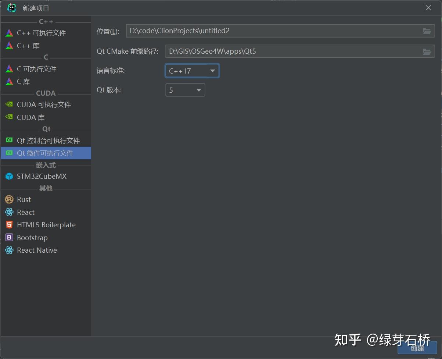Select the Rust project type

pyautogui.click(x=46, y=199)
